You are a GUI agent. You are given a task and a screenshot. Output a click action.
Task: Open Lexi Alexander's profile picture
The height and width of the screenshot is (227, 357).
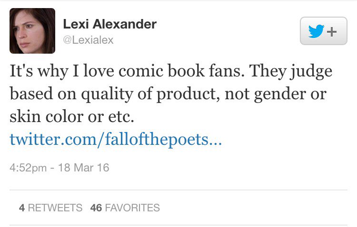(32, 31)
